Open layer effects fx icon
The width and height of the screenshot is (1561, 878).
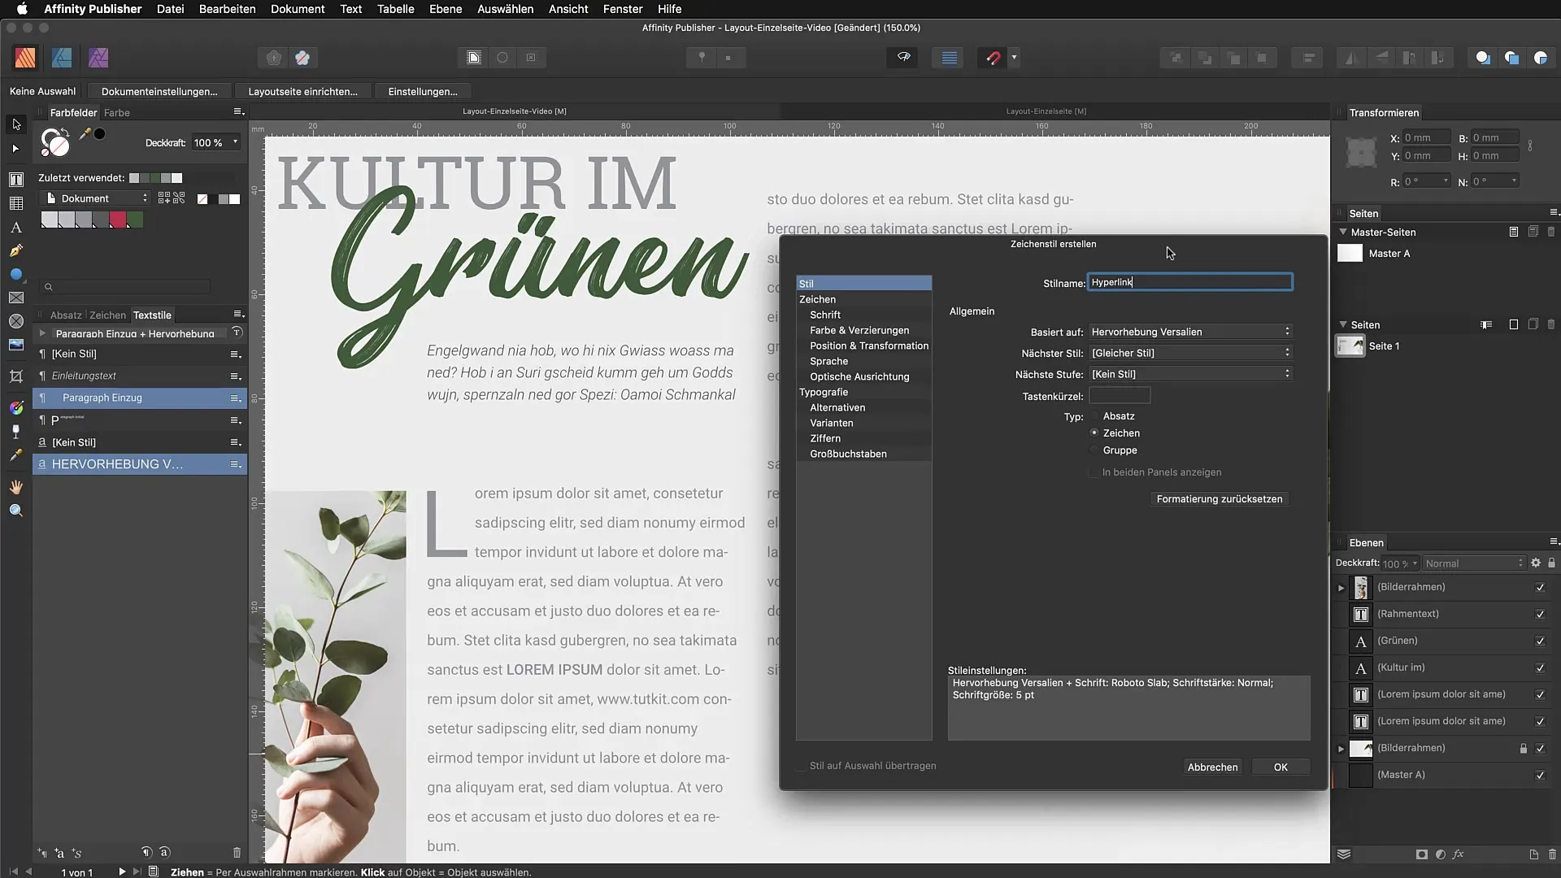tap(1459, 854)
